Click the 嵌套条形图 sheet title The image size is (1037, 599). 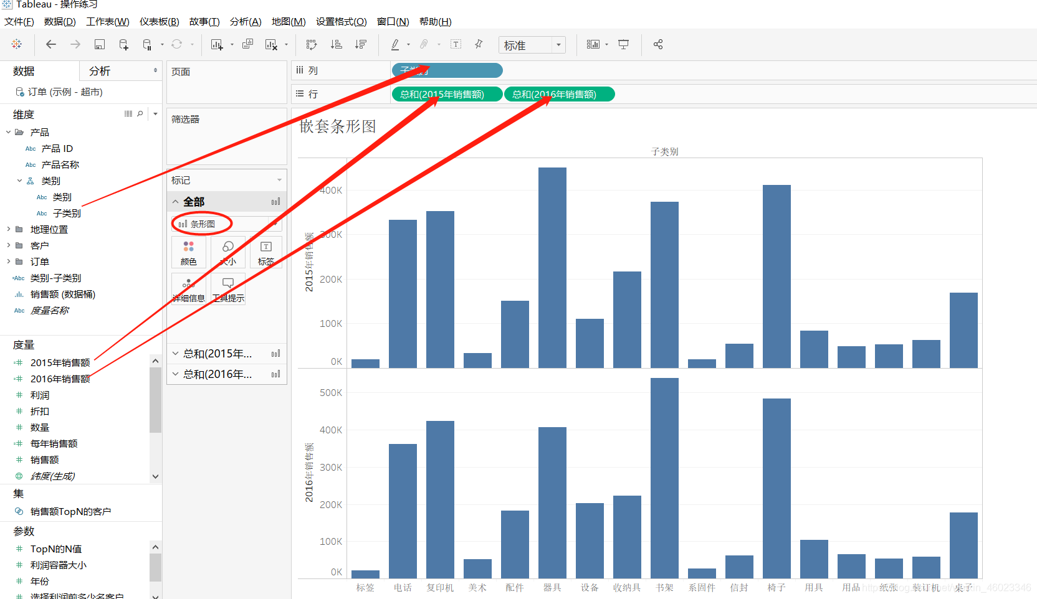tap(338, 126)
